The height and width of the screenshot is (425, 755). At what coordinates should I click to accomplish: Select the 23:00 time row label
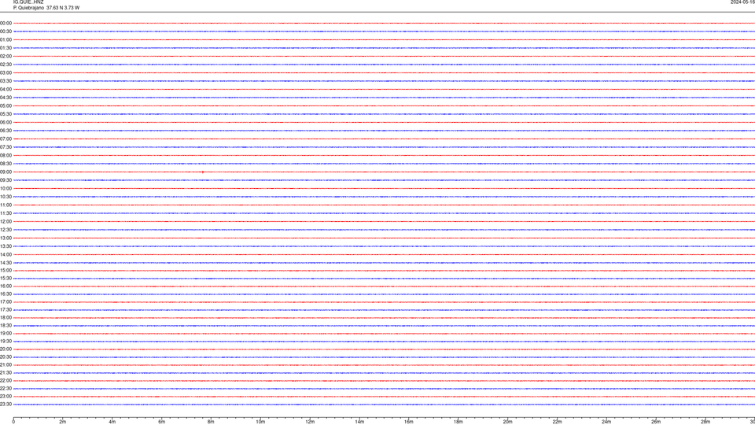click(6, 396)
